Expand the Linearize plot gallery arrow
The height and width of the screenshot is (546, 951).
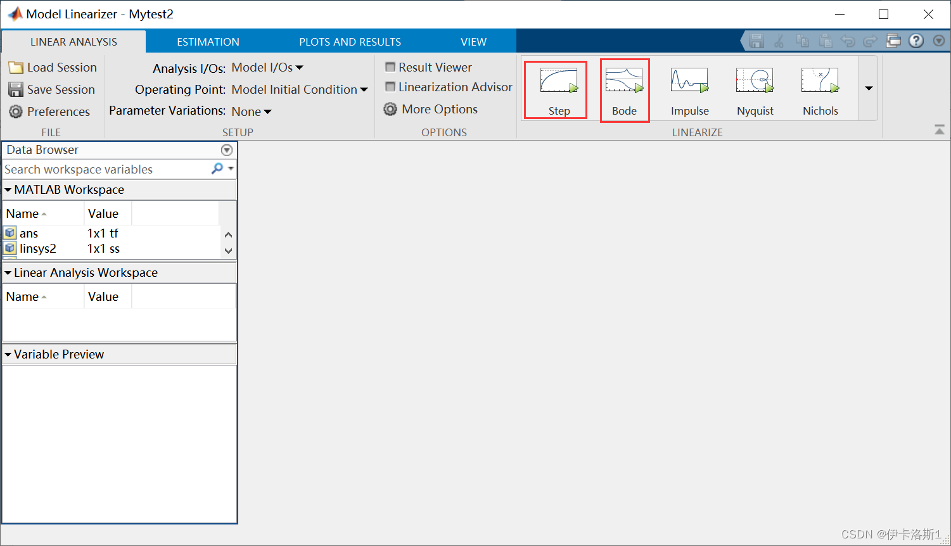coord(869,88)
